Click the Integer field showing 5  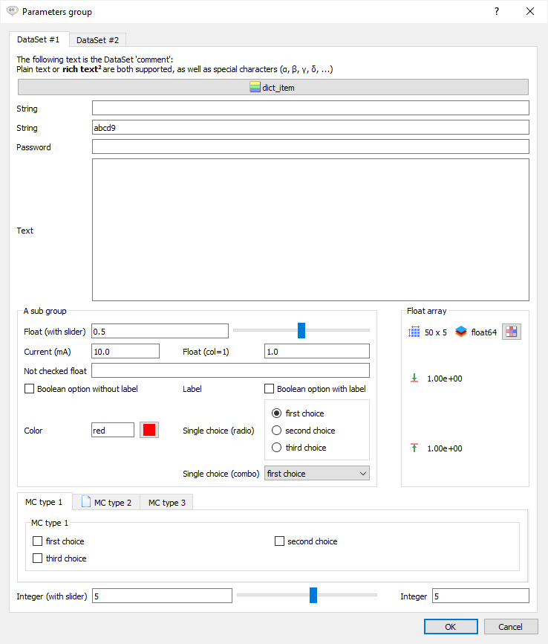pos(480,596)
